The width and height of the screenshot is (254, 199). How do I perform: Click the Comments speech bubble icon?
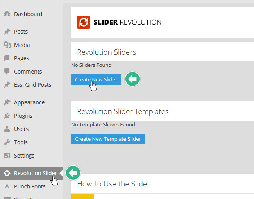[7, 72]
